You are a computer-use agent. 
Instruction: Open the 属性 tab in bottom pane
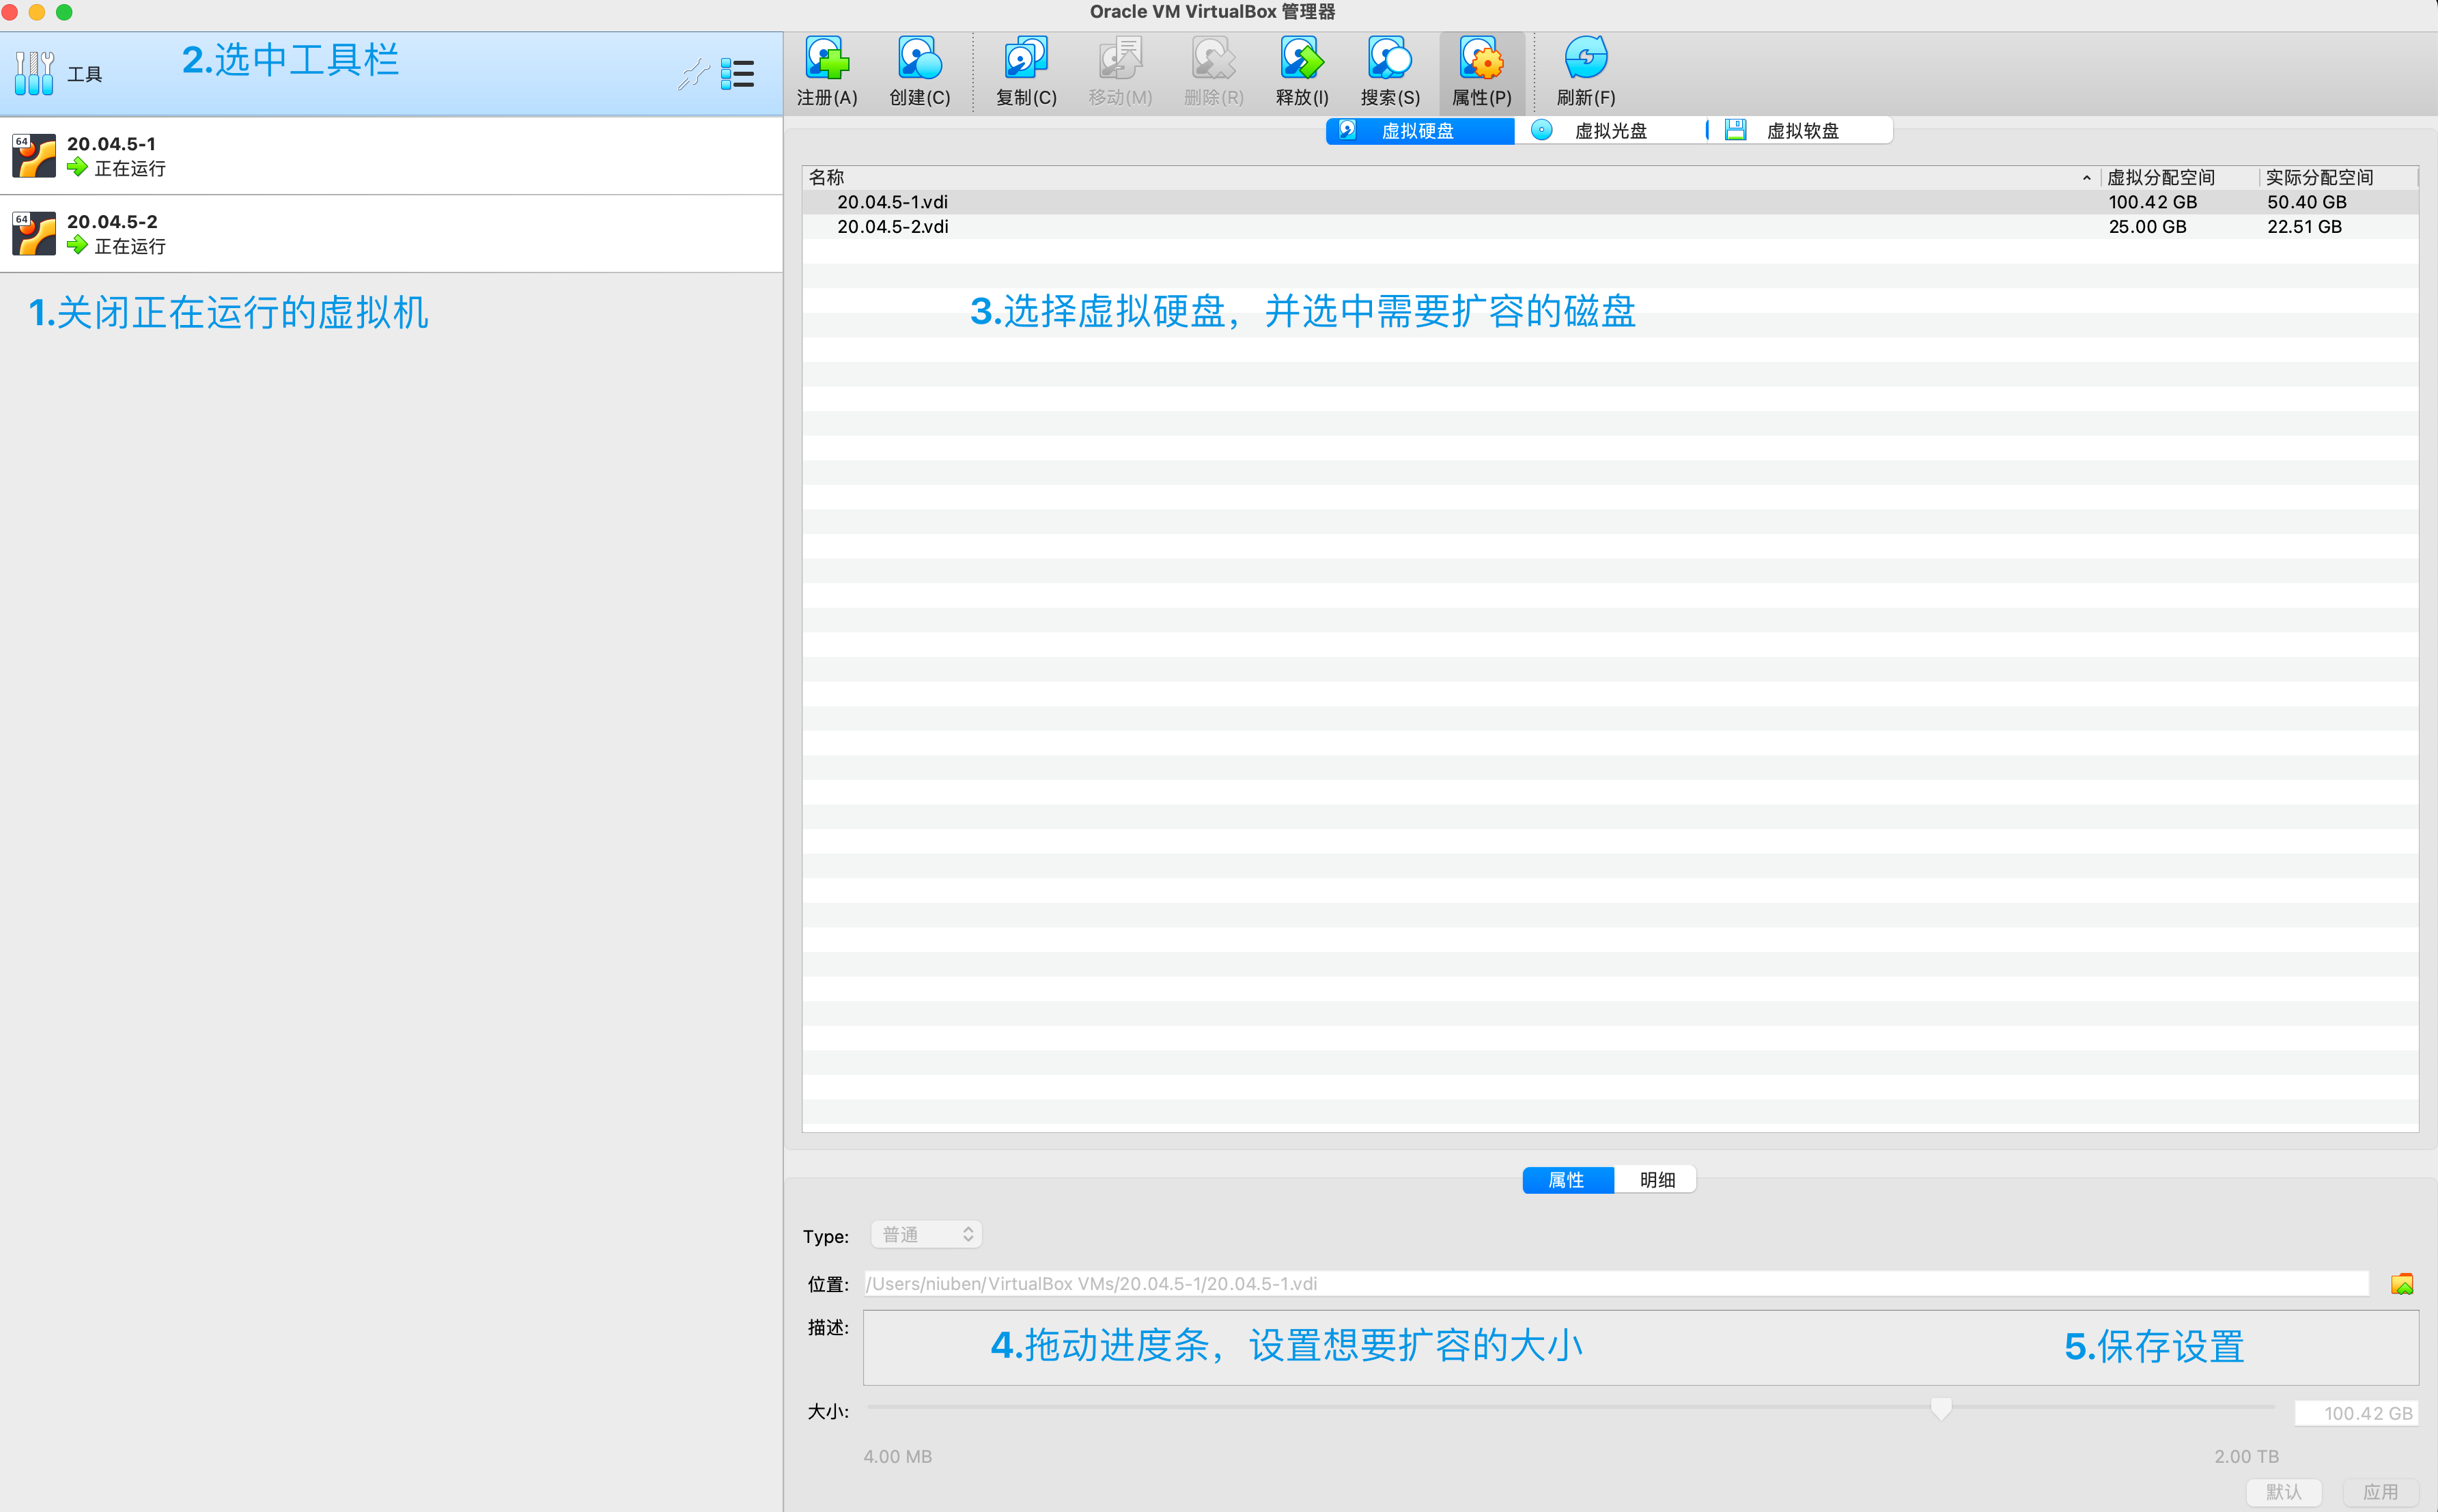1567,1180
